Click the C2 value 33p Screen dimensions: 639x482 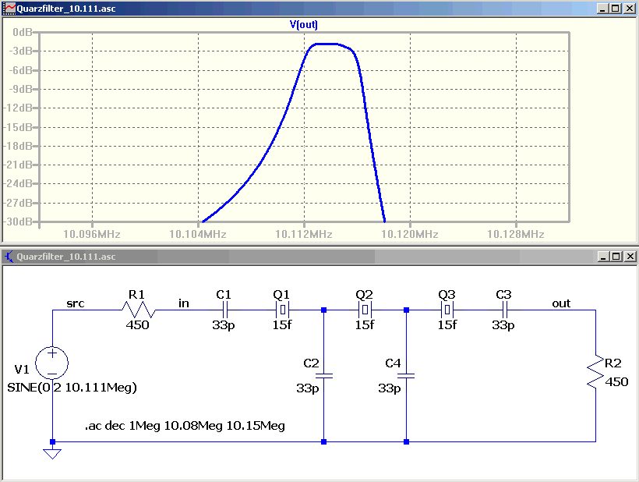click(x=308, y=388)
